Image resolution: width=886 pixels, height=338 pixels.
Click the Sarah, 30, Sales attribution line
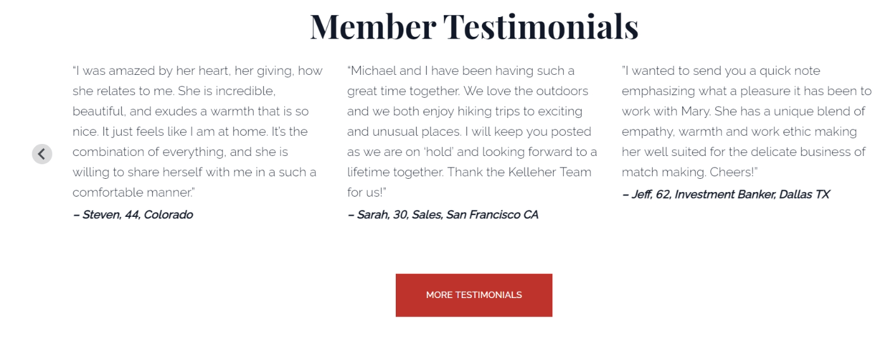point(443,214)
